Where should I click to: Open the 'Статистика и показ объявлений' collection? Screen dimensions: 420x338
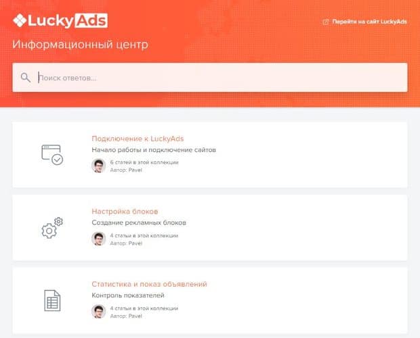[x=149, y=284]
